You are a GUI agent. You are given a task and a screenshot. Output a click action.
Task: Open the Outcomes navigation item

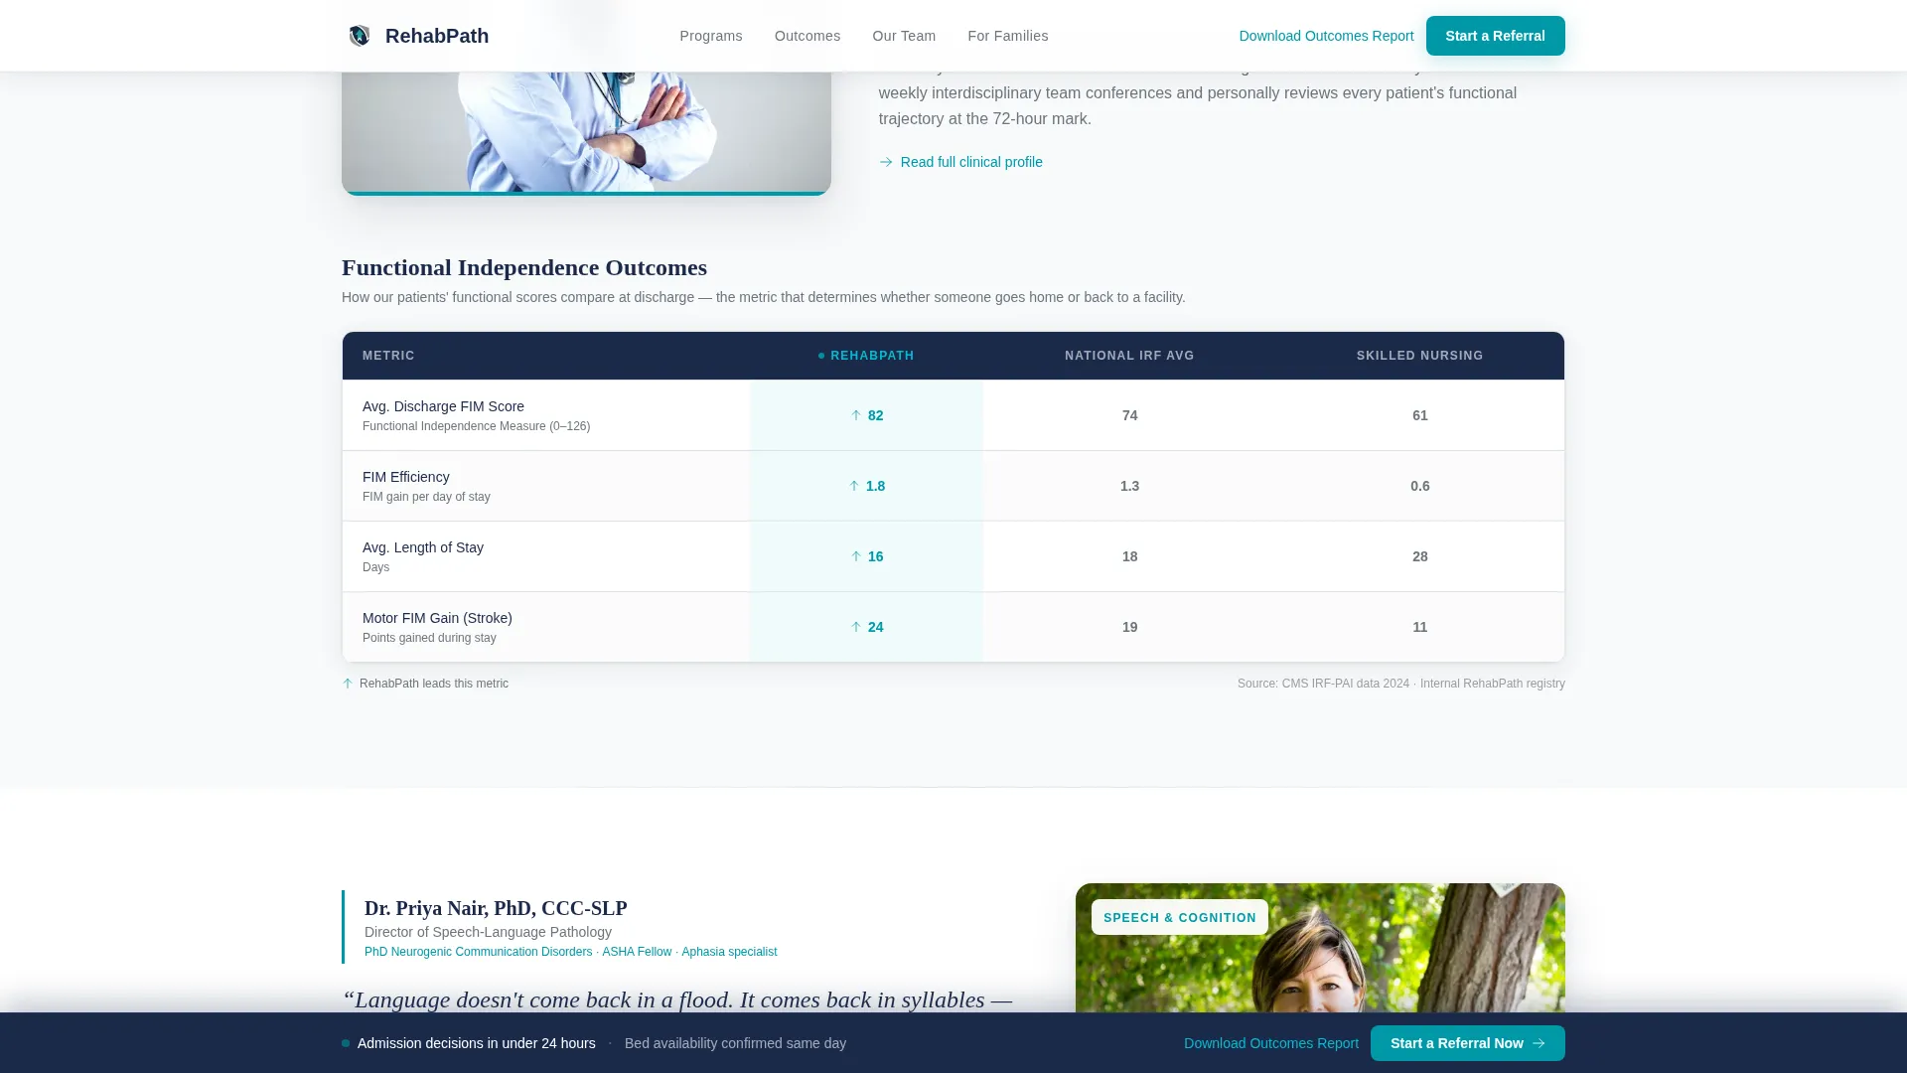point(807,36)
